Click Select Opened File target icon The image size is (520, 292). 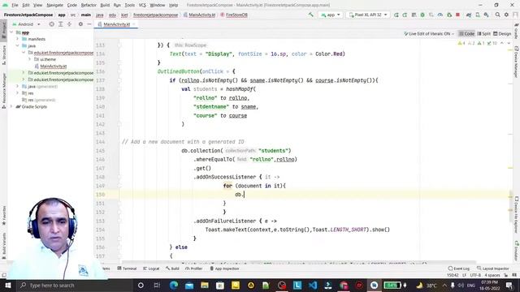51,24
